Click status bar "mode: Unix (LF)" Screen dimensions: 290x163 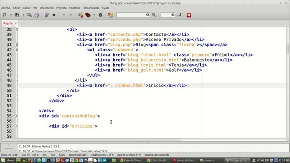pyautogui.click(x=78, y=155)
